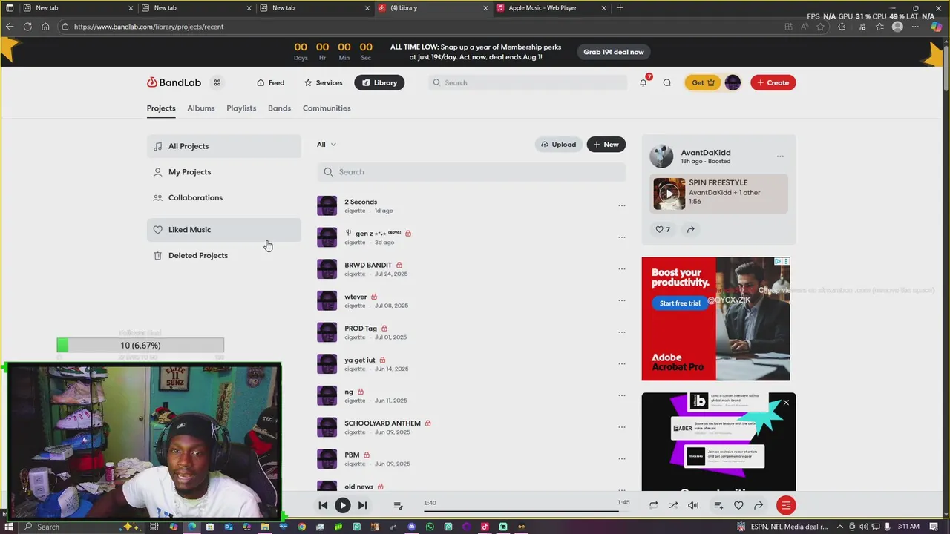The height and width of the screenshot is (534, 950).
Task: Click the BandLab logo
Action: click(174, 82)
